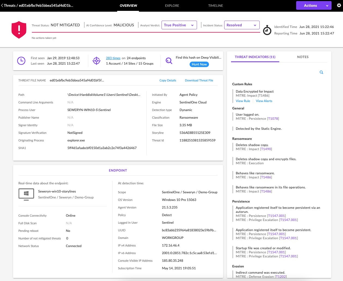This screenshot has width=343, height=281.
Task: Click the red threat shield alert icon
Action: tap(19, 30)
